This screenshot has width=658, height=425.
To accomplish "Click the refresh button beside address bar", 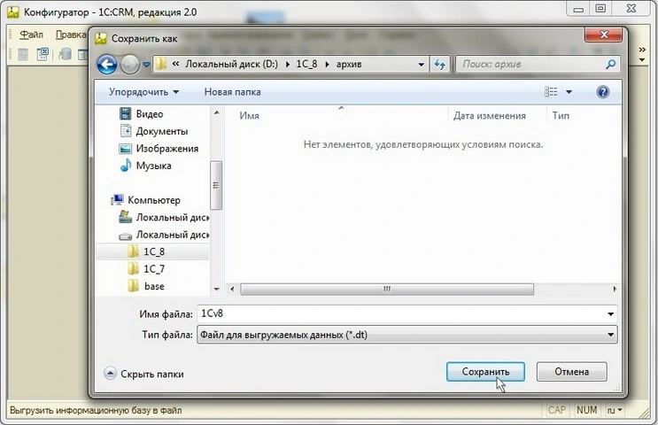I will click(x=440, y=65).
